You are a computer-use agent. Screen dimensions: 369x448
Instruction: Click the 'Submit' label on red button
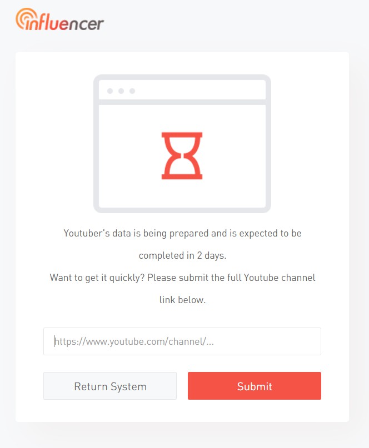point(255,386)
